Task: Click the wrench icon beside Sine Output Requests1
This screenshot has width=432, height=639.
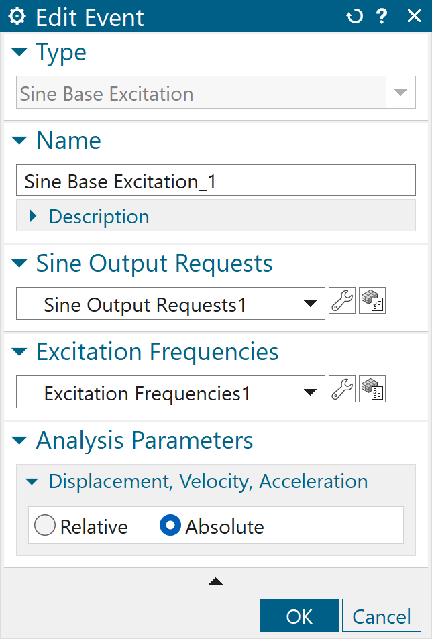Action: coord(341,303)
